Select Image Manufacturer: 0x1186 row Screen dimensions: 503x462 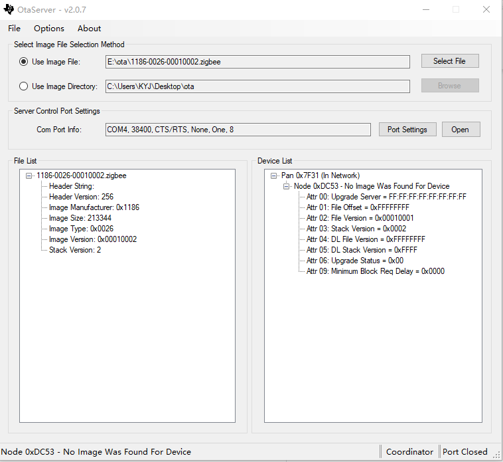(x=94, y=207)
